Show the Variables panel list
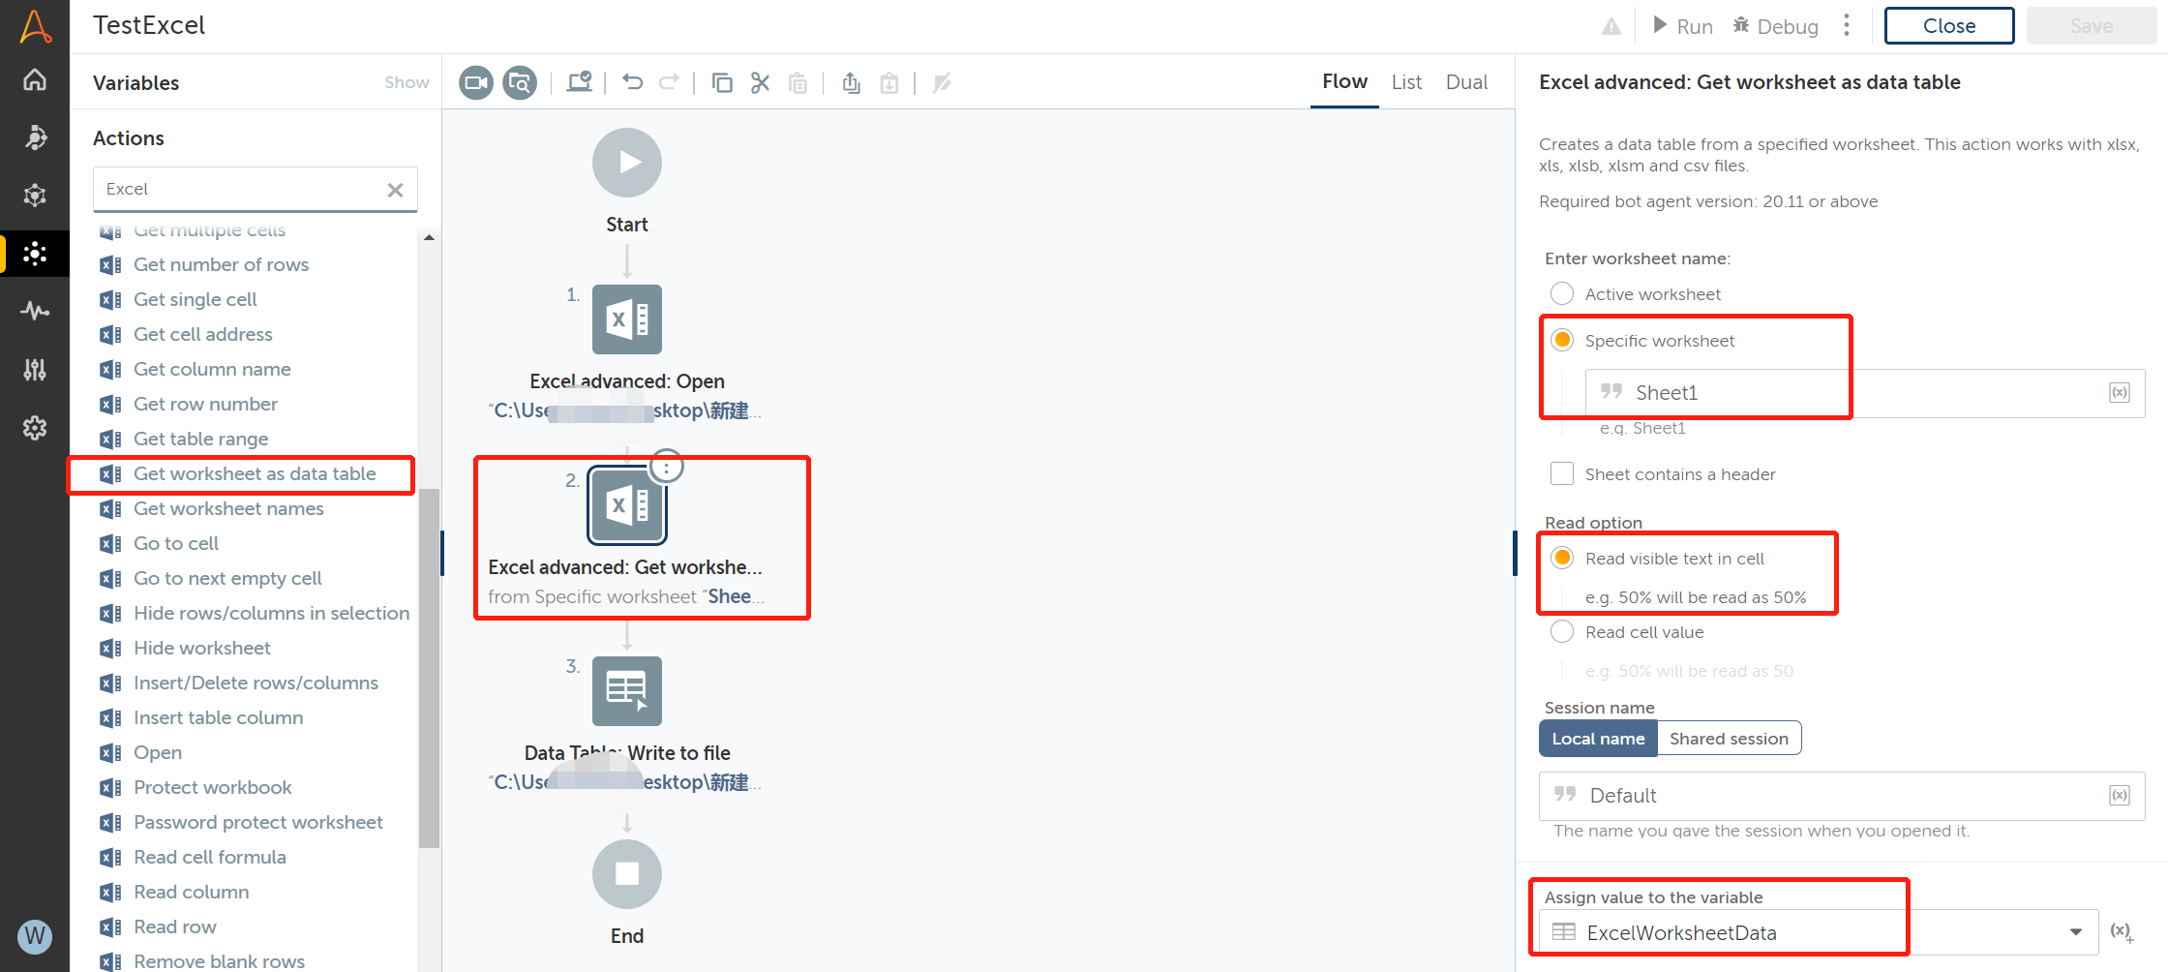Image resolution: width=2168 pixels, height=972 pixels. click(406, 82)
